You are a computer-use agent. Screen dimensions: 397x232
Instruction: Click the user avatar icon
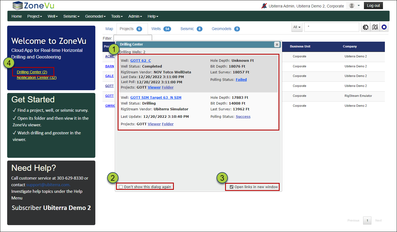point(352,6)
